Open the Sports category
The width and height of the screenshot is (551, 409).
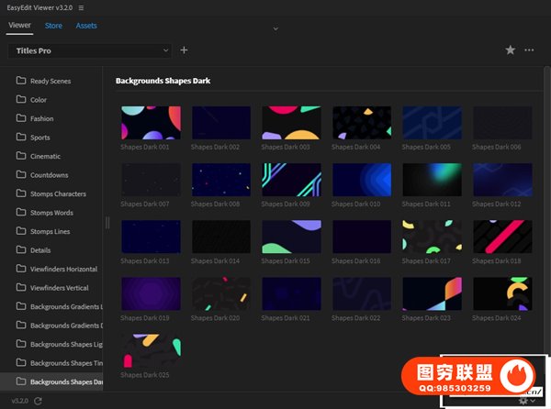click(x=40, y=138)
